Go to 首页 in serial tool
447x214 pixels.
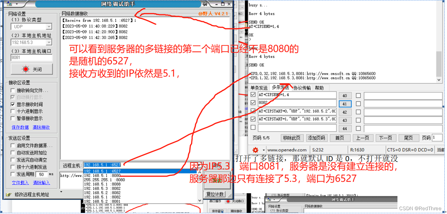click(340, 138)
